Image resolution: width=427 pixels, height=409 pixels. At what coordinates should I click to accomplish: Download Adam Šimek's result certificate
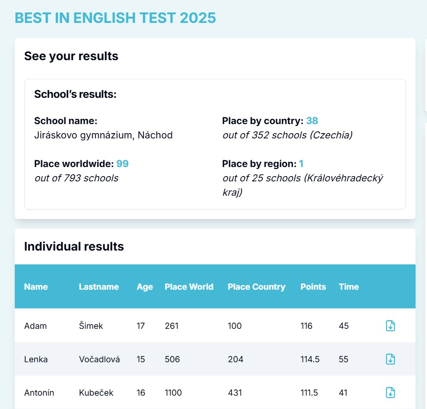pyautogui.click(x=390, y=326)
